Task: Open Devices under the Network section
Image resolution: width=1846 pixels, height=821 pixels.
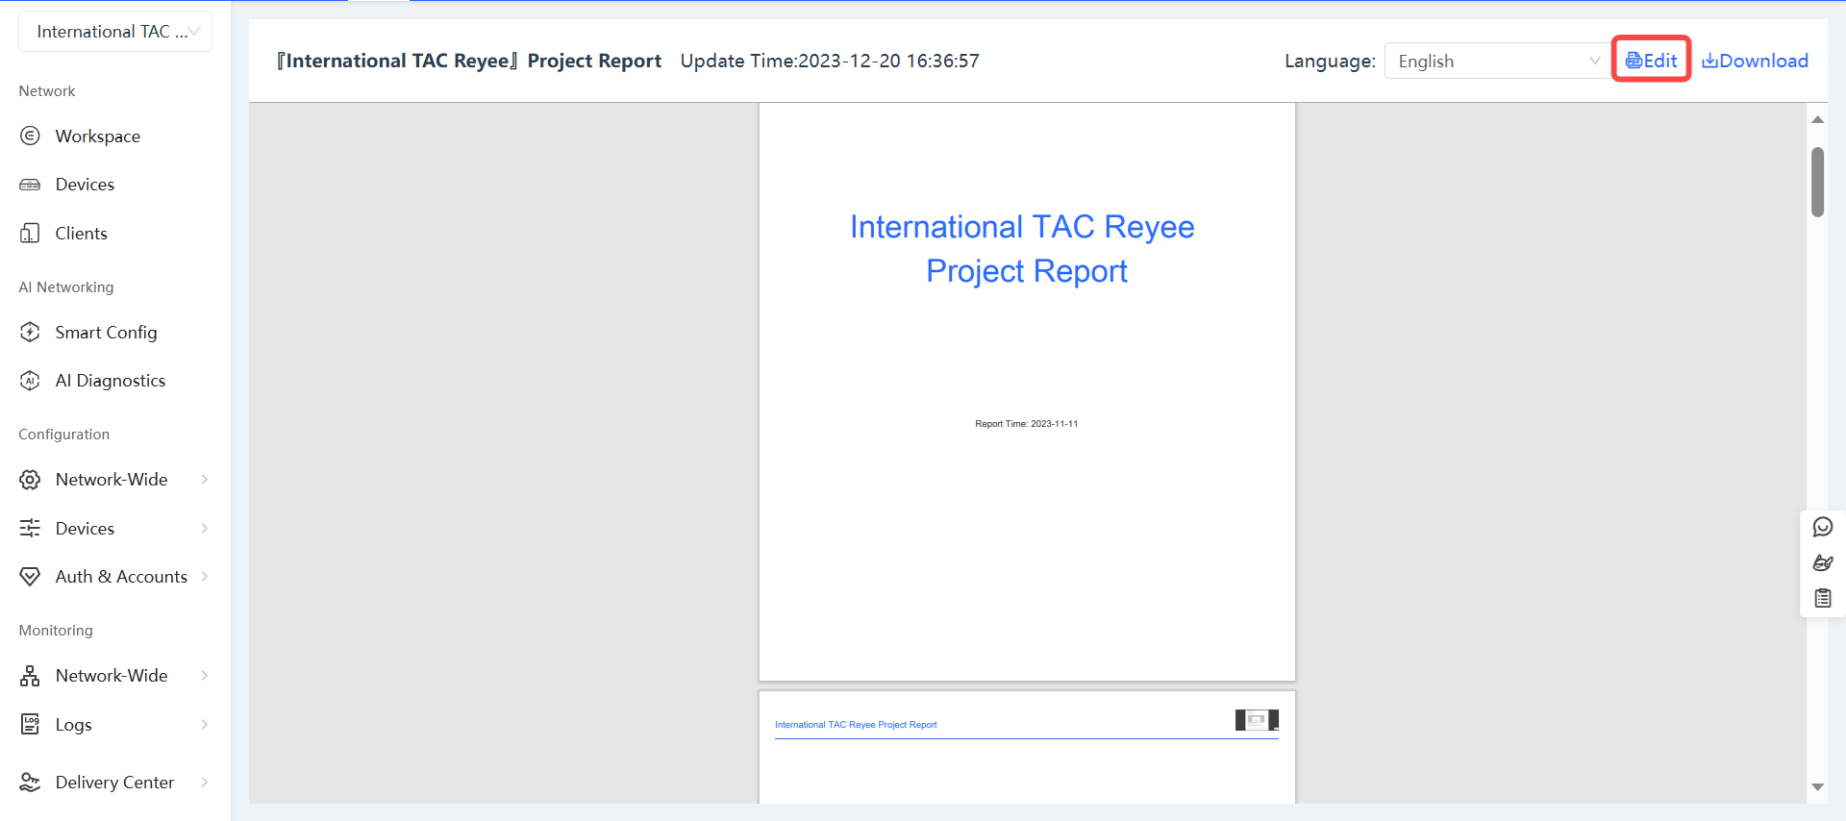Action: click(85, 185)
